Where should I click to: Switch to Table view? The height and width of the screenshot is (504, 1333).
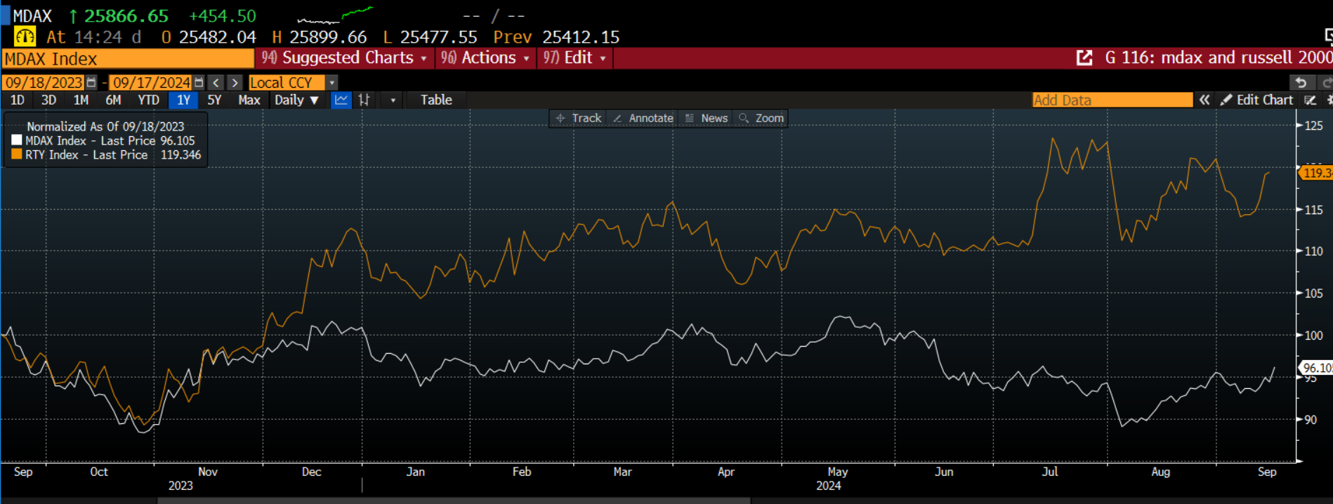(x=436, y=100)
